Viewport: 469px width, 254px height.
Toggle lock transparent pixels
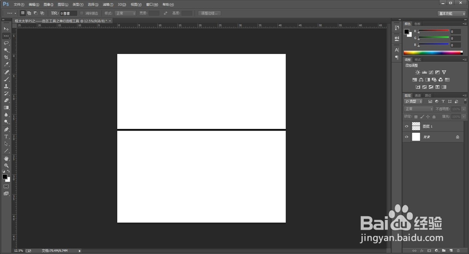click(x=416, y=116)
